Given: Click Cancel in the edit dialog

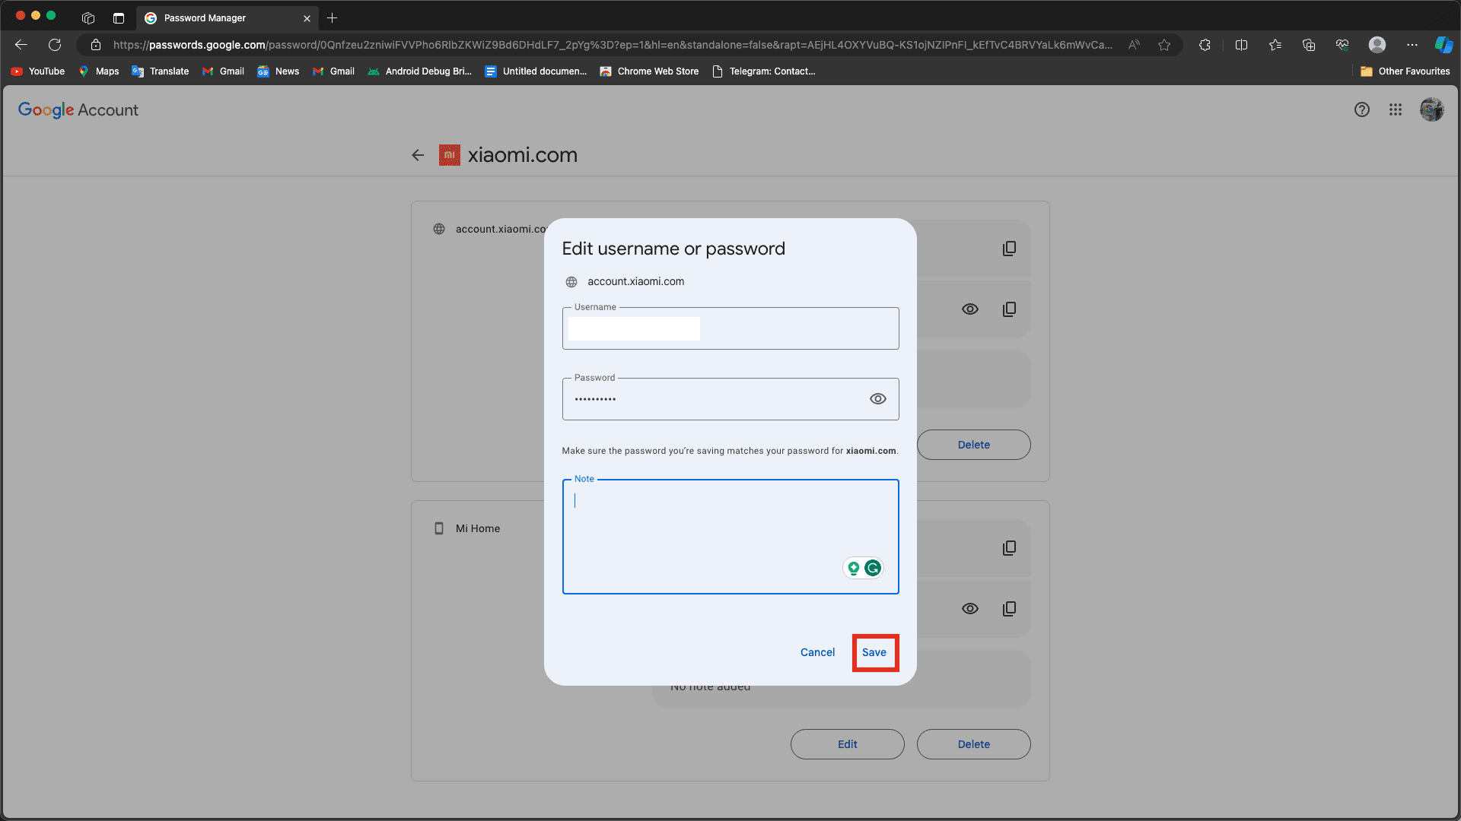Looking at the screenshot, I should click(817, 652).
